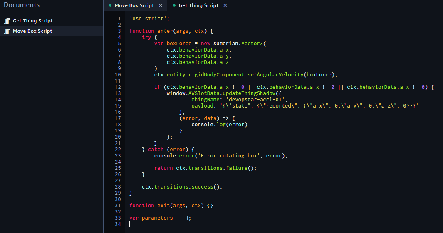Place cursor on empty line 34

tap(208, 224)
